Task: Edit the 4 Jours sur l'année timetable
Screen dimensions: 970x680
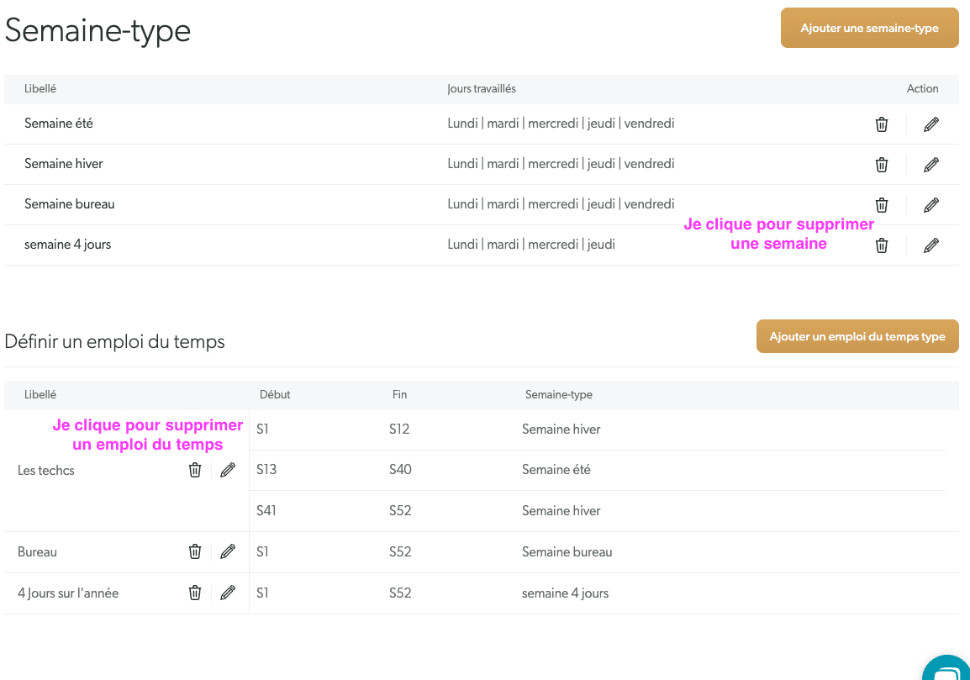Action: pos(228,593)
